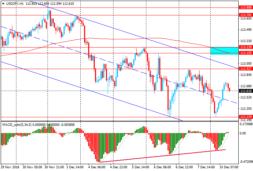Screen dimensions: 253x171
Task: Click the MACD_color(5,34,5) indicator label
Action: (17, 125)
